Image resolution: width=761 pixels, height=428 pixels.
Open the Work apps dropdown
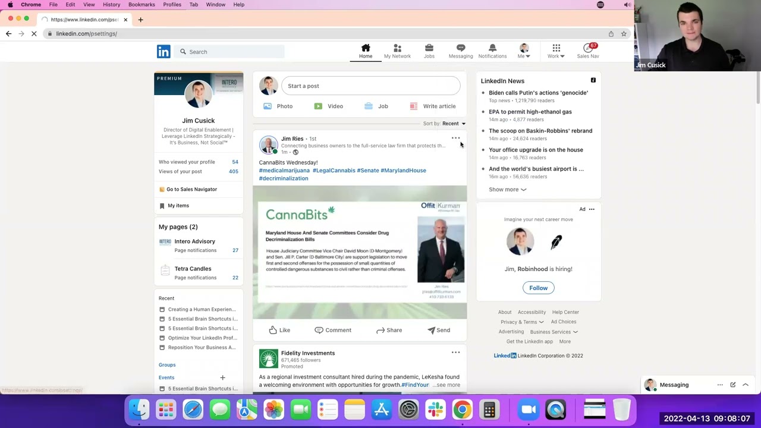(x=556, y=51)
